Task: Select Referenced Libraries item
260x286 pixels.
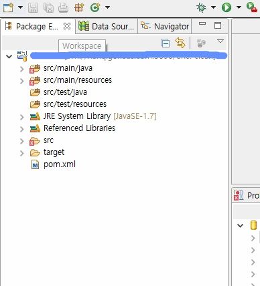Action: [79, 128]
